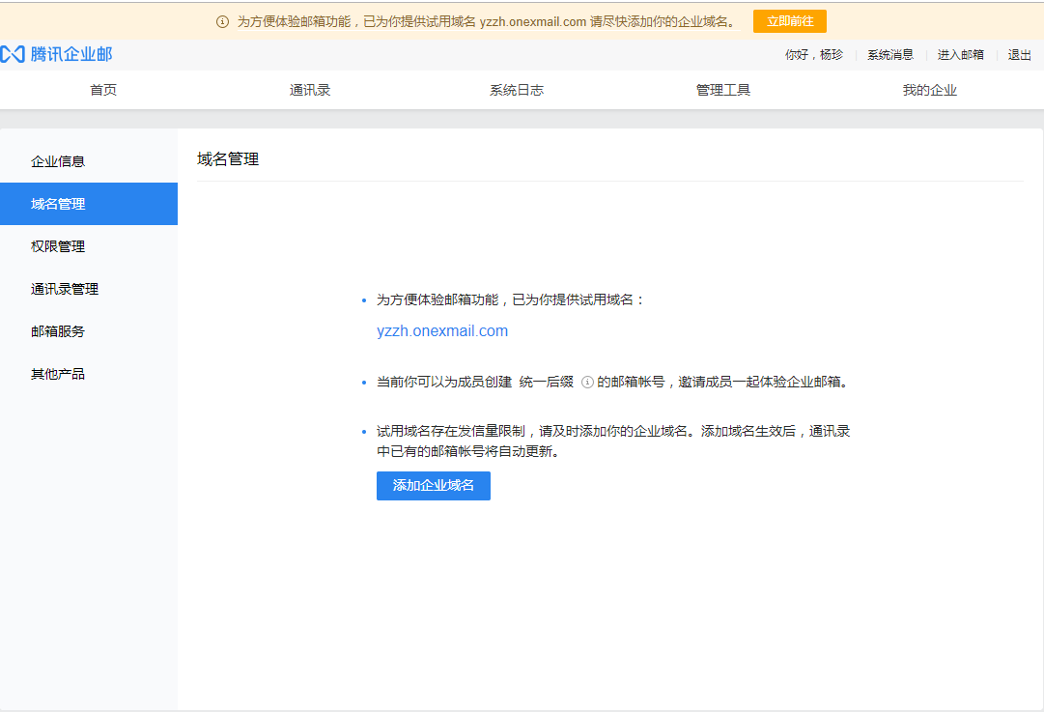The image size is (1044, 712).
Task: Click the text 为方便体验邮箱功能，已为你提供试用域名：
Action: [x=511, y=299]
